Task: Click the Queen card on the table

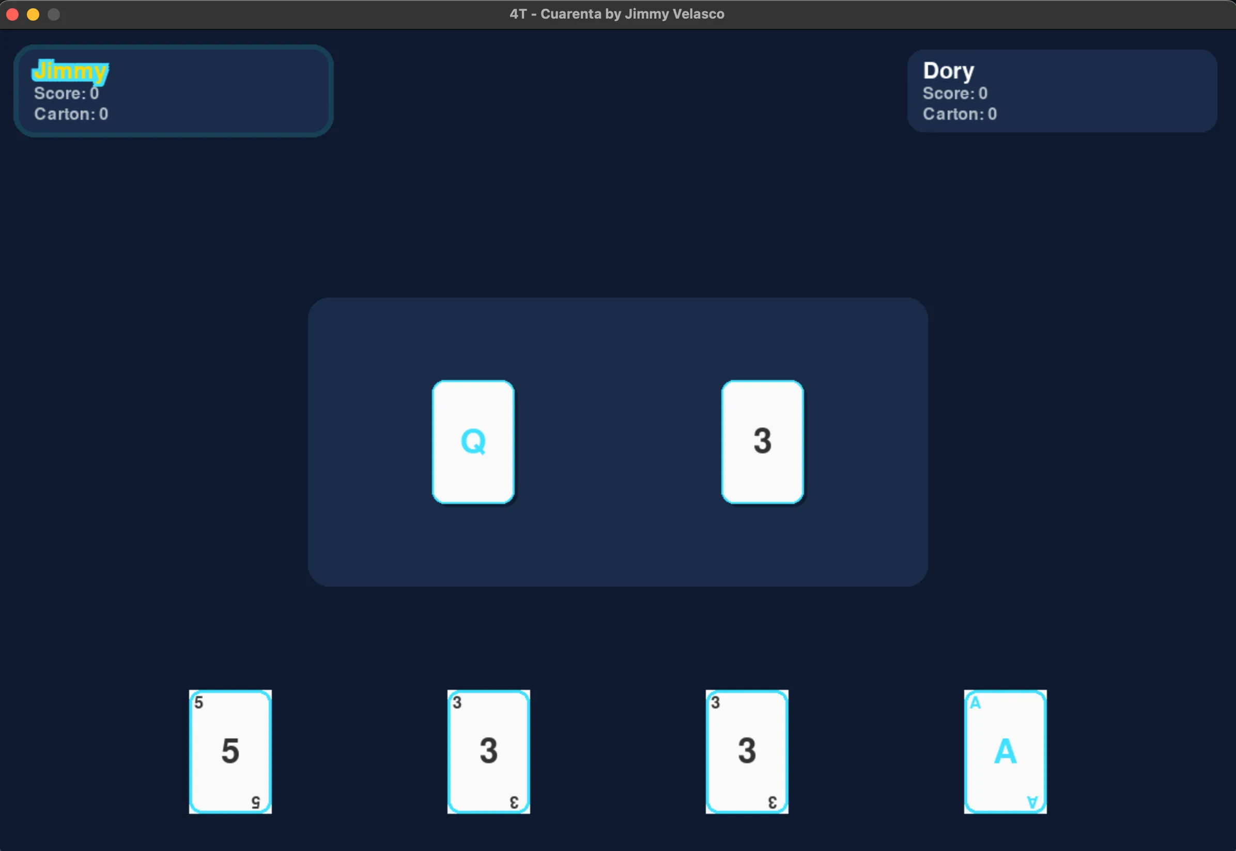Action: [473, 442]
